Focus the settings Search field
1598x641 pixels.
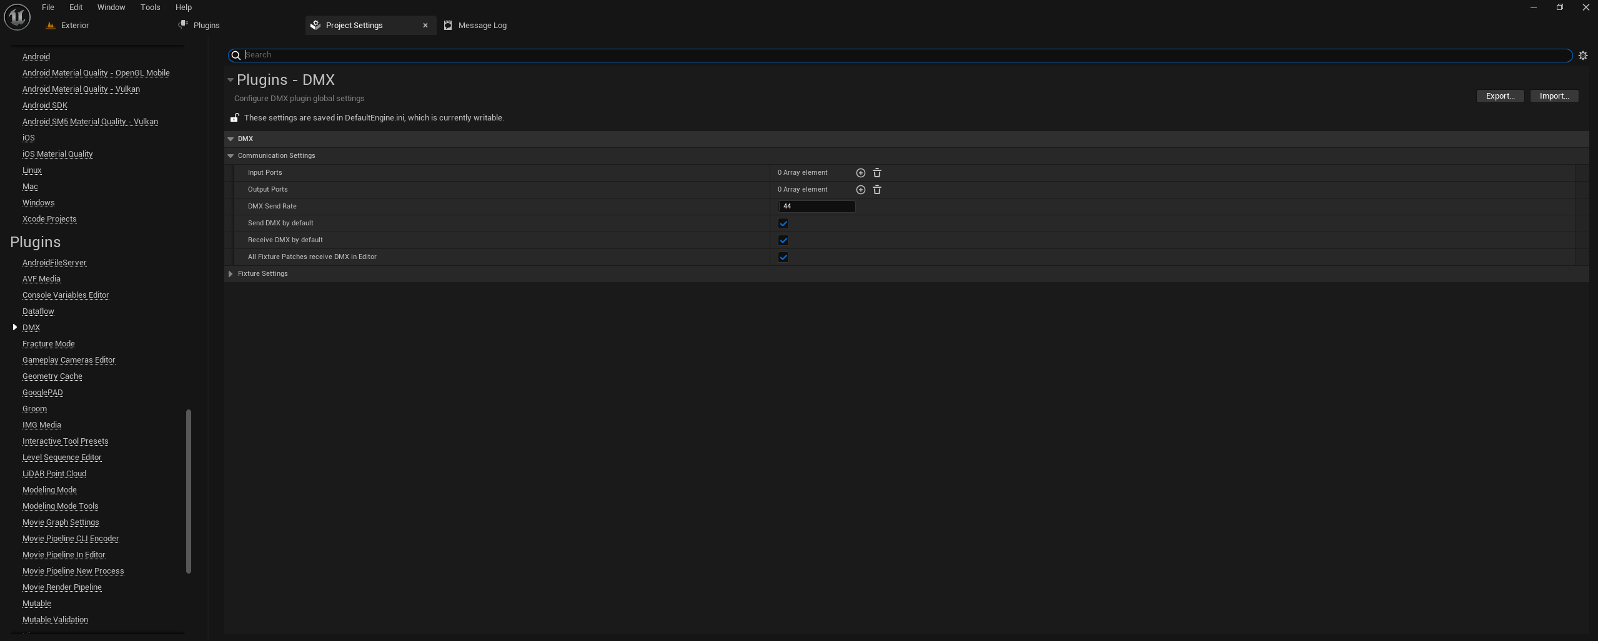pos(900,56)
